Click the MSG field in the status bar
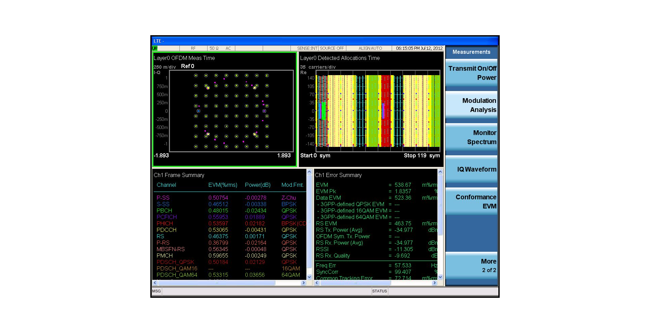 click(x=156, y=291)
